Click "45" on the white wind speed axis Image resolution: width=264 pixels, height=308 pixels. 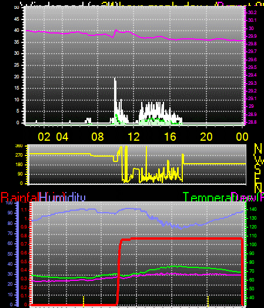pyautogui.click(x=16, y=19)
